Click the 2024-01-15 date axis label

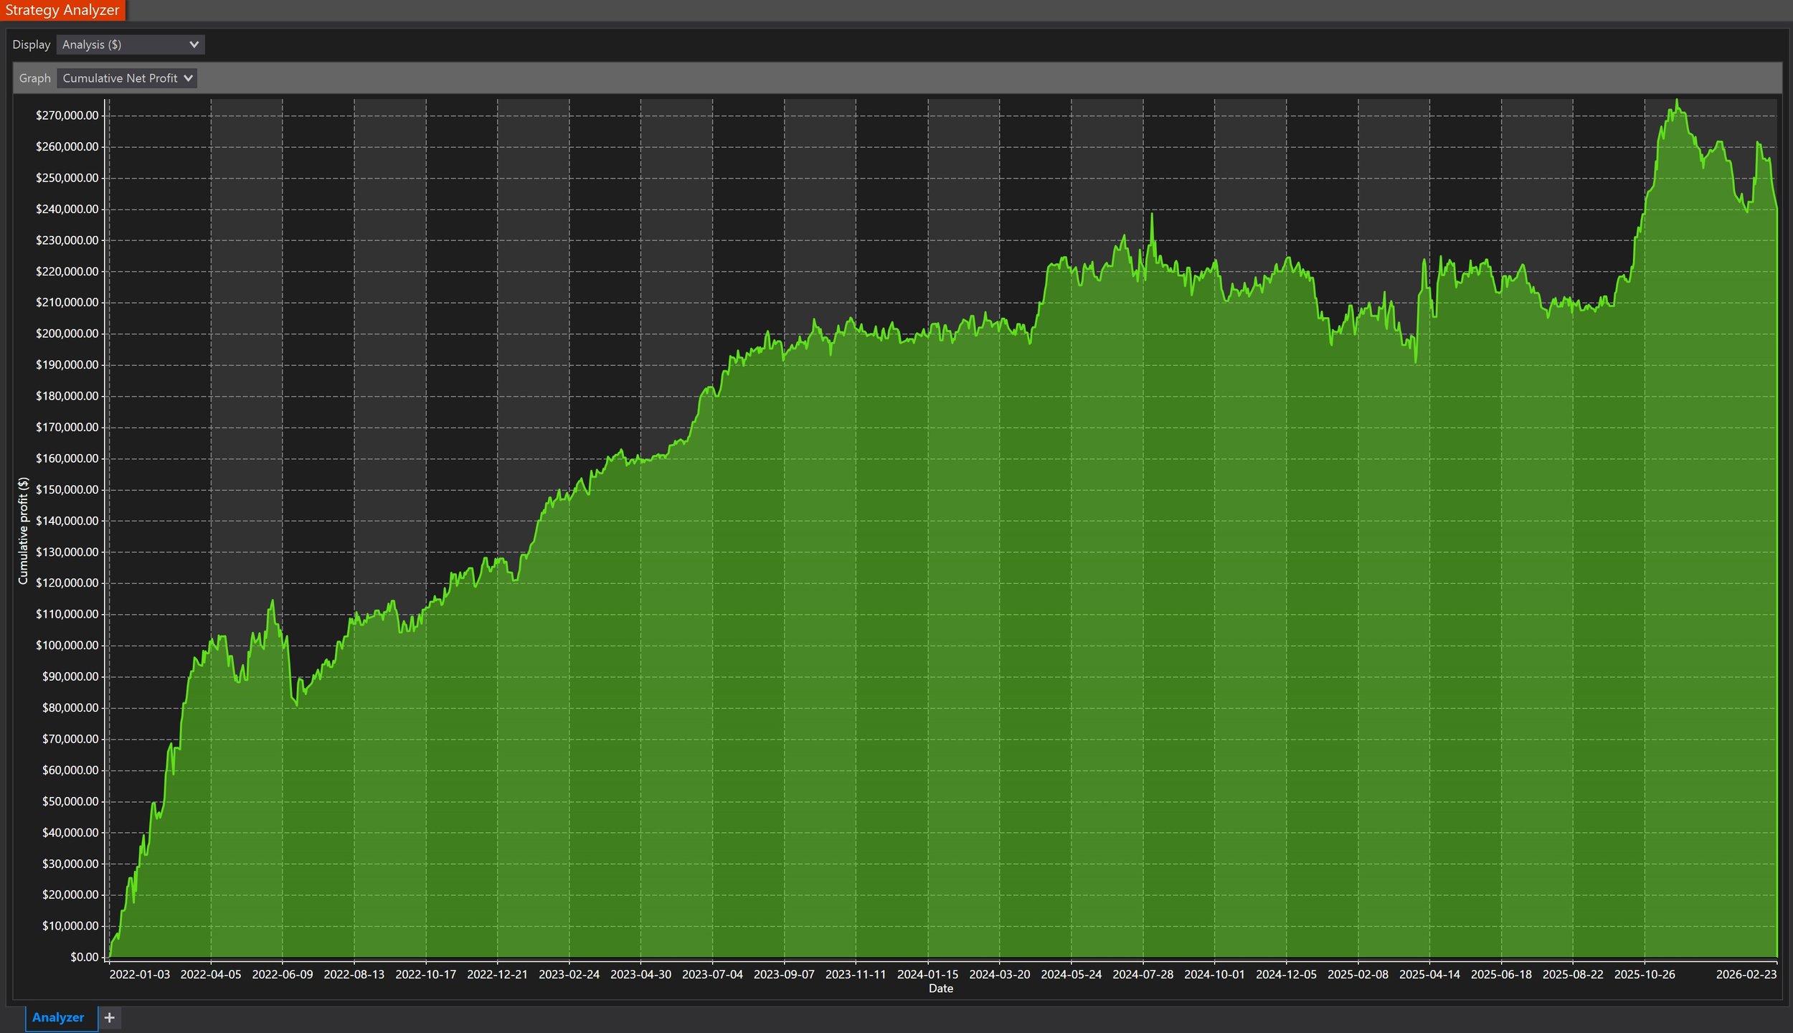click(927, 974)
